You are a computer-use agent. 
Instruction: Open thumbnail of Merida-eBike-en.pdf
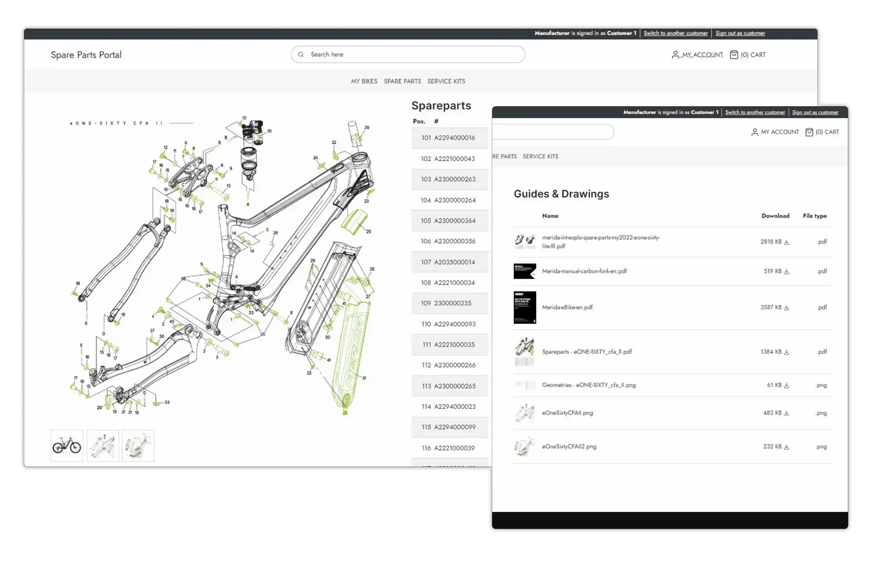click(525, 307)
